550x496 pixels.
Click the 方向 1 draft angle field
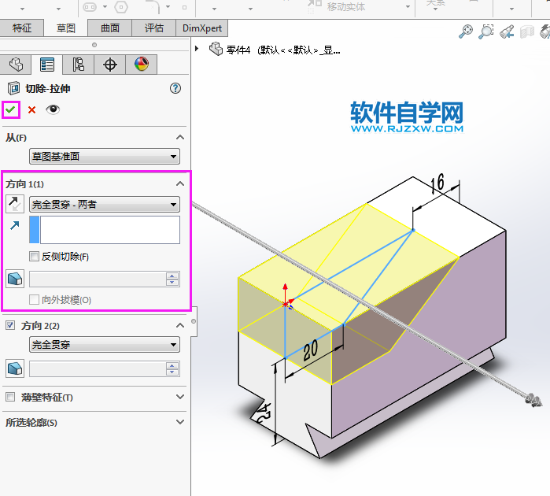97,279
